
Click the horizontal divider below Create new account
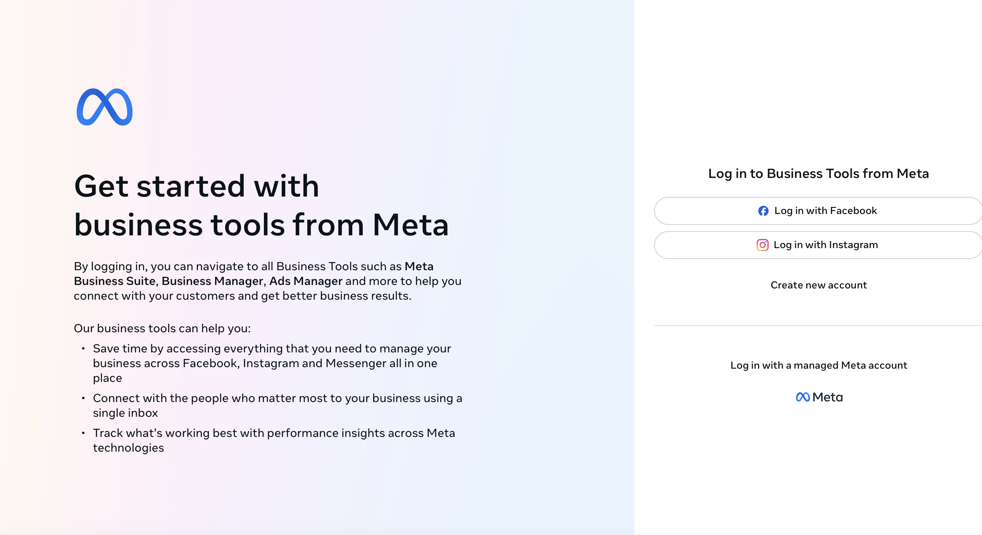click(x=818, y=326)
